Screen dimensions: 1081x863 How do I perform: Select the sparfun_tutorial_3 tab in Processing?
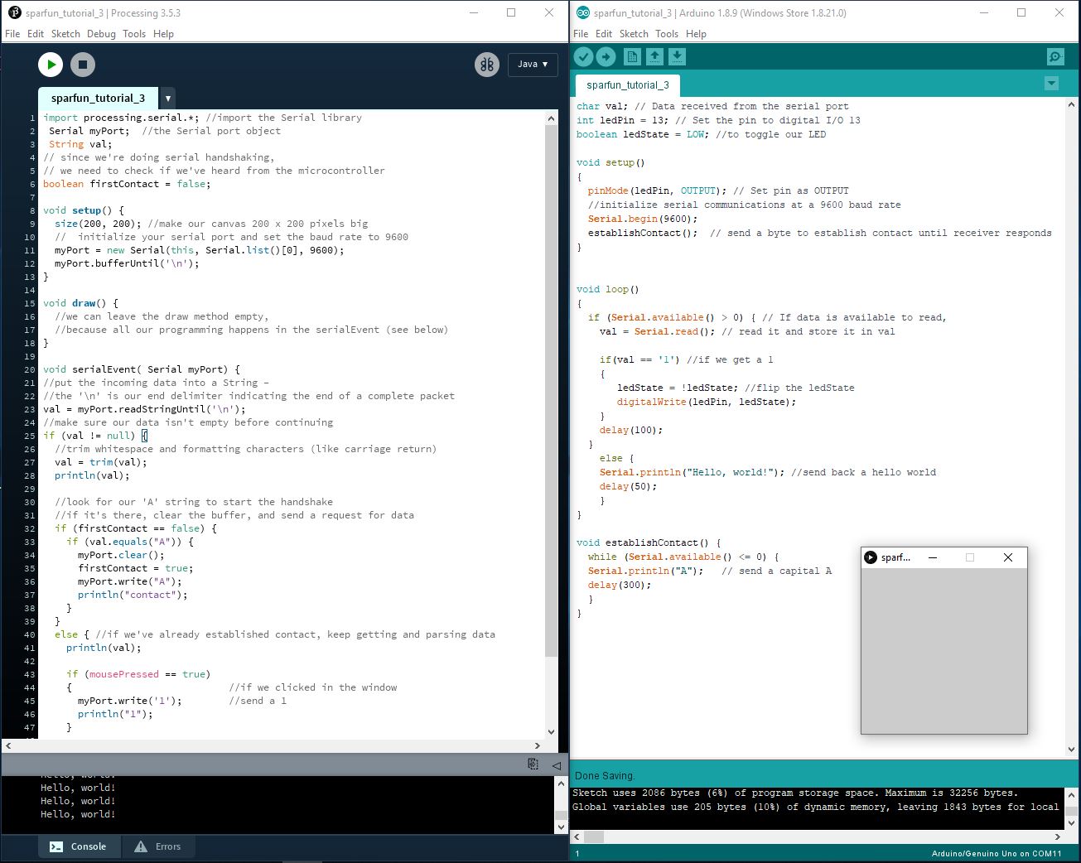point(99,98)
